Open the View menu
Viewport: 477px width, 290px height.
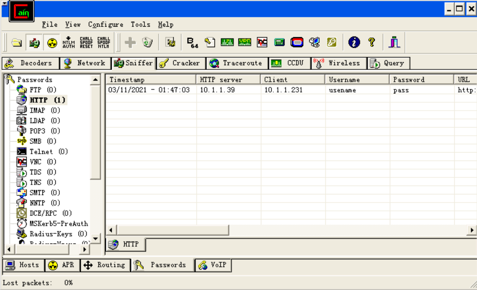point(73,25)
